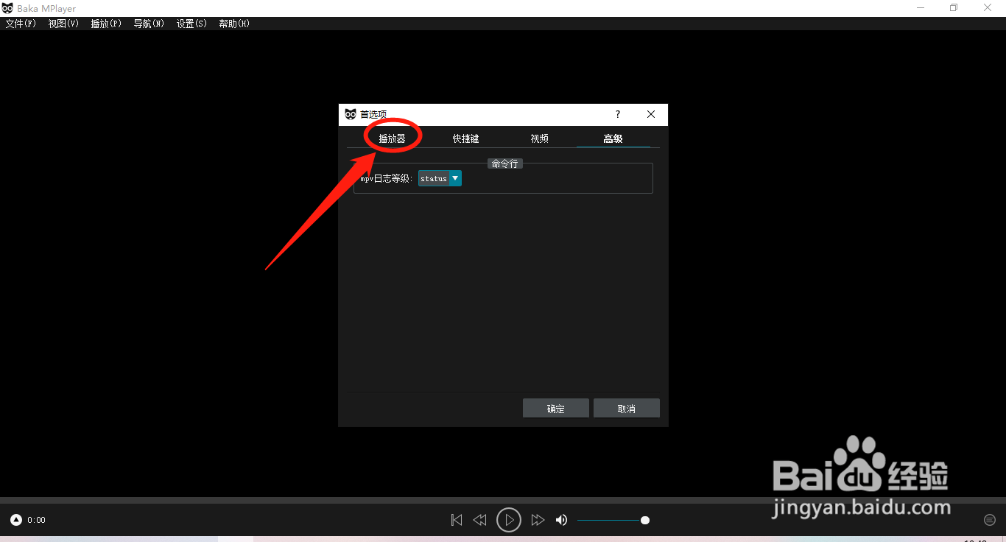Skip to the previous track
This screenshot has width=1006, height=542.
pyautogui.click(x=457, y=520)
